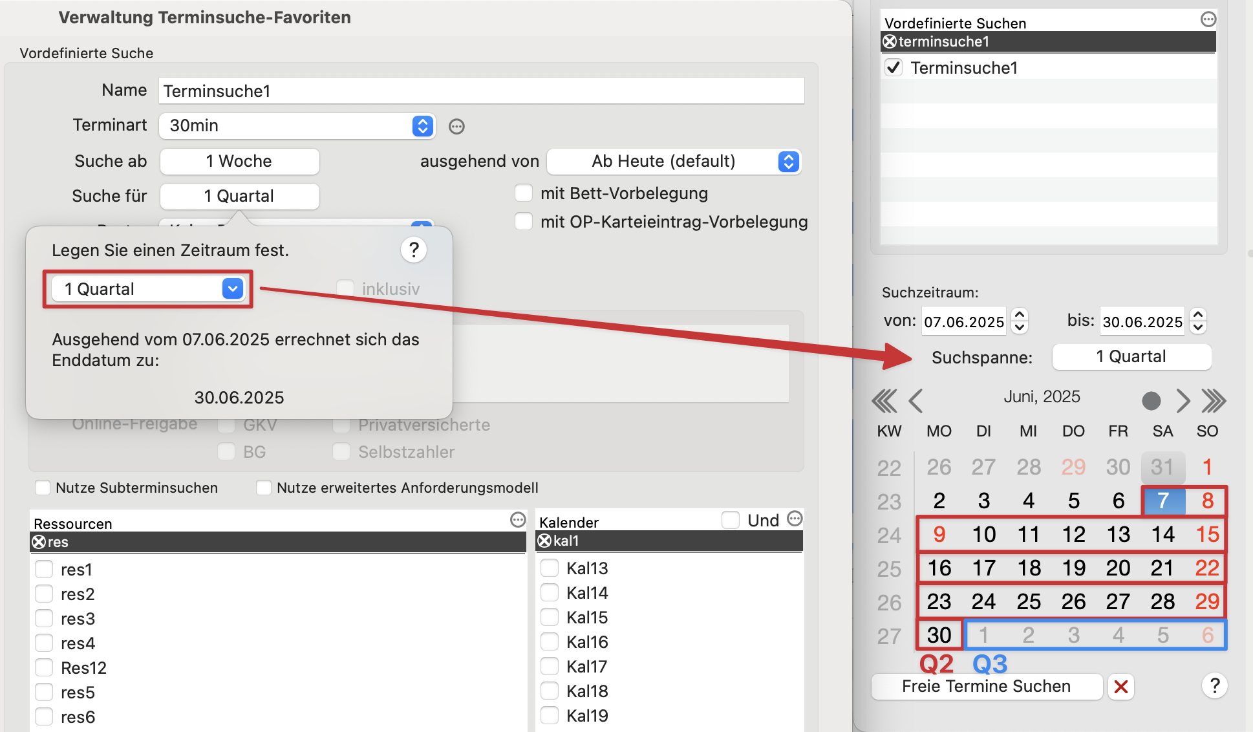This screenshot has width=1253, height=732.
Task: Select June 30 in the calendar
Action: pos(939,635)
